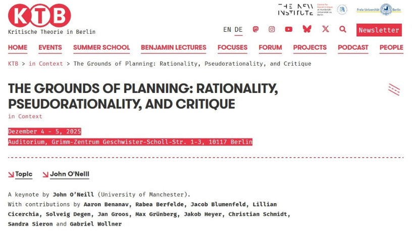Screen dimensions: 414x233
Task: Open the Mastodon social link
Action: (x=255, y=29)
